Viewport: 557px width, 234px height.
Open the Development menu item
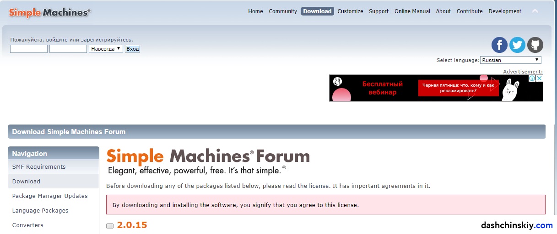pyautogui.click(x=505, y=11)
